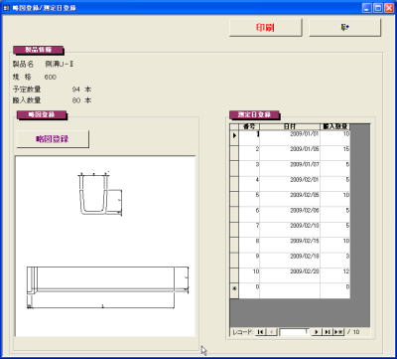This screenshot has width=397, height=359.
Task: Click the date cell in row 4
Action: click(x=290, y=184)
